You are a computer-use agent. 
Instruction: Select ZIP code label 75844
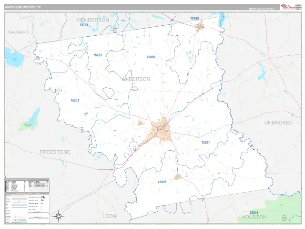(254, 213)
